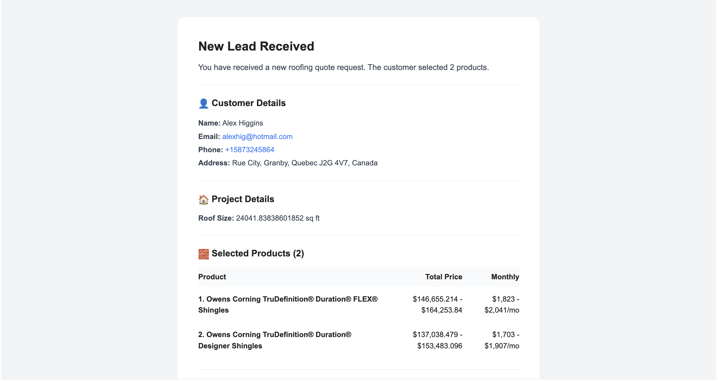
Task: Select the roof size 24041.83838601852 sq ft
Action: point(278,218)
